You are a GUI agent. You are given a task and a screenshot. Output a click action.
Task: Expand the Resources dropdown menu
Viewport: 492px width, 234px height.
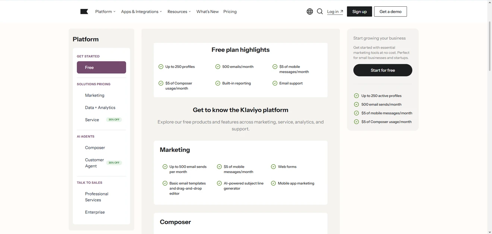click(x=179, y=12)
